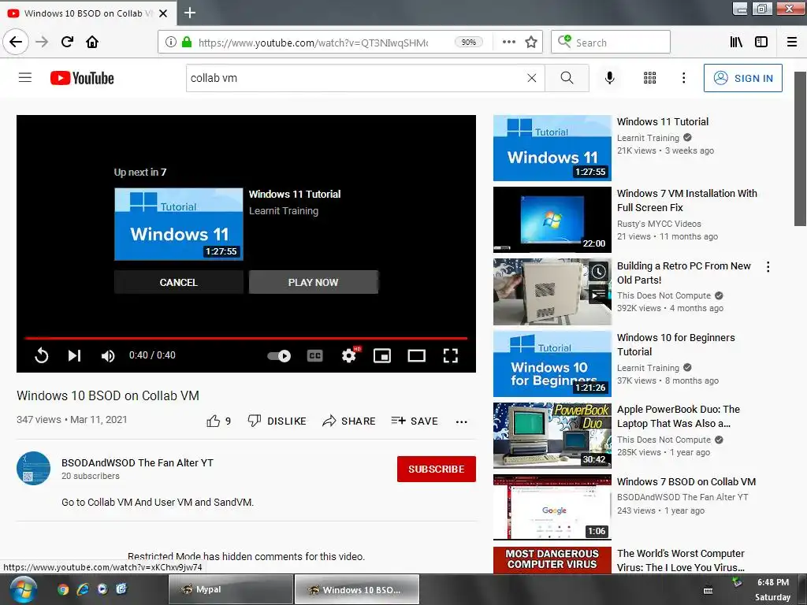Screen dimensions: 807x605
Task: Reset the 90% zoom level indicator
Action: click(468, 43)
